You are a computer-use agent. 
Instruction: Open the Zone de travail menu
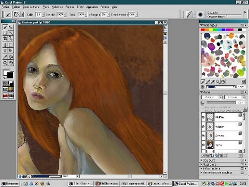31,7
